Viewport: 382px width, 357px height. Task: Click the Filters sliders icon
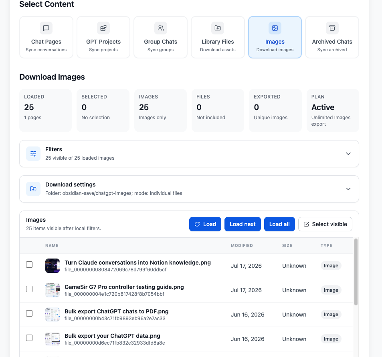[33, 154]
